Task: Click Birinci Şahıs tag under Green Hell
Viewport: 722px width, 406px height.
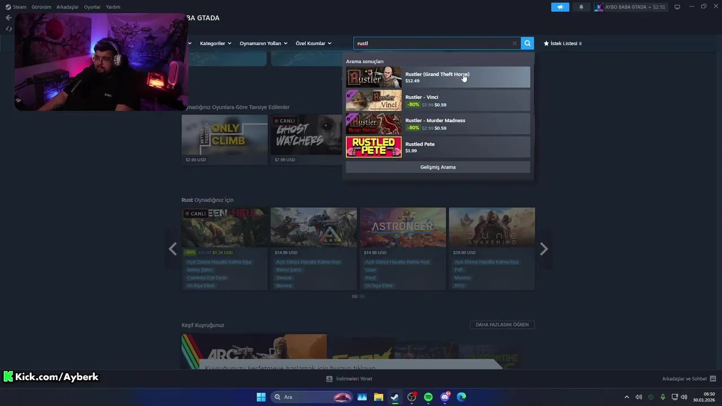Action: point(200,270)
